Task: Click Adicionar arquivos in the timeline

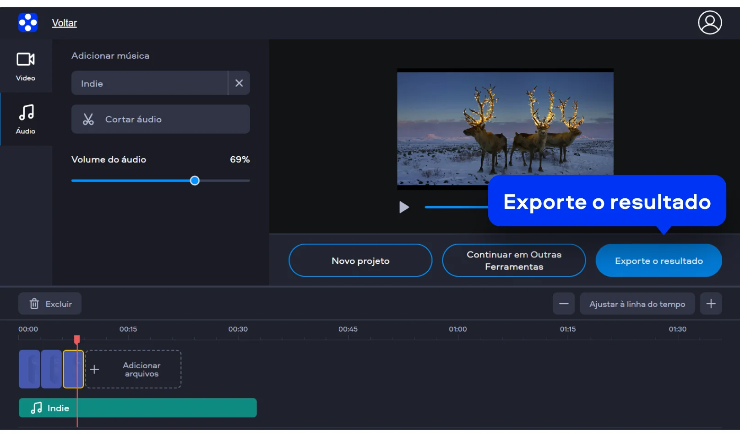Action: coord(133,369)
